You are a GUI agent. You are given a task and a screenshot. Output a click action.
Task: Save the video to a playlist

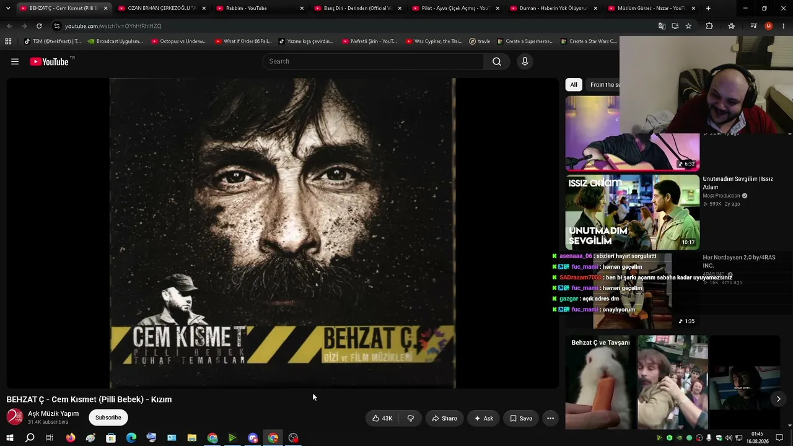[x=520, y=418]
